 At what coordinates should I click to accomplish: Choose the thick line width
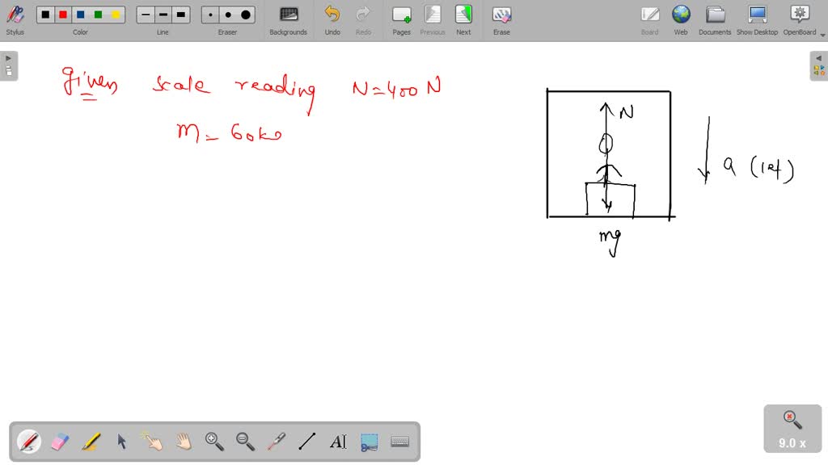tap(181, 15)
